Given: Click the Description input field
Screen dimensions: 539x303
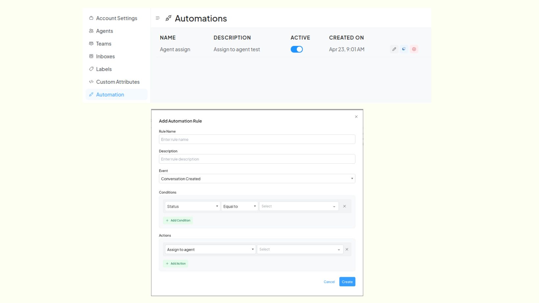Looking at the screenshot, I should [257, 159].
